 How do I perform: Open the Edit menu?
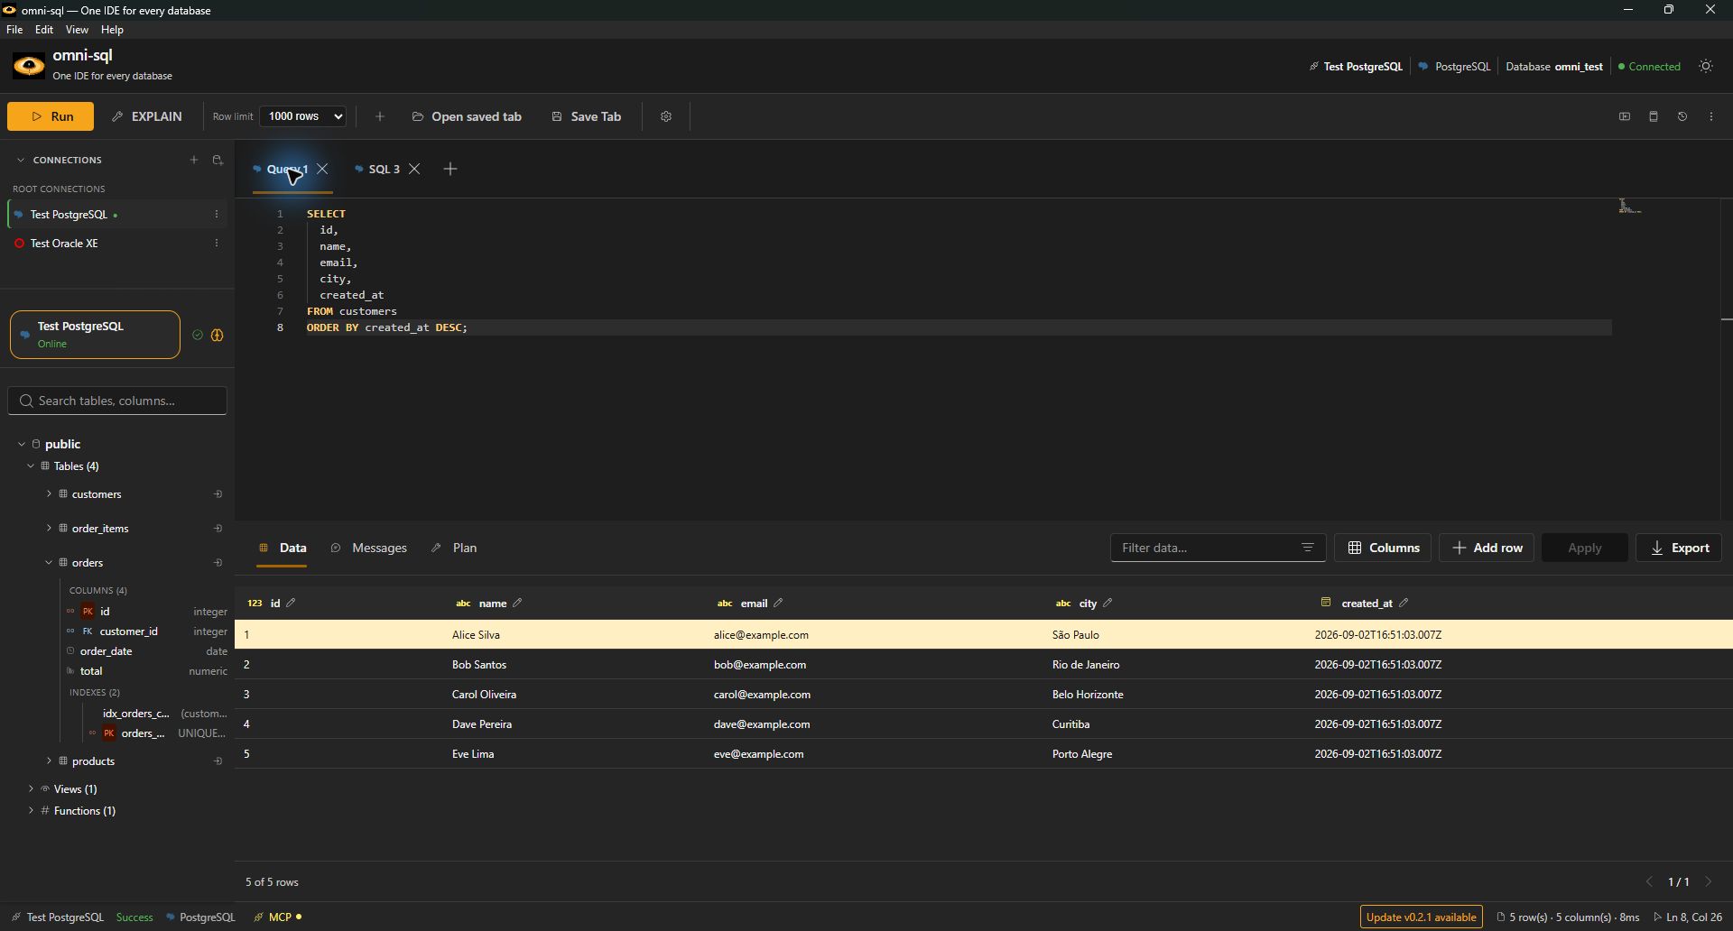(44, 30)
